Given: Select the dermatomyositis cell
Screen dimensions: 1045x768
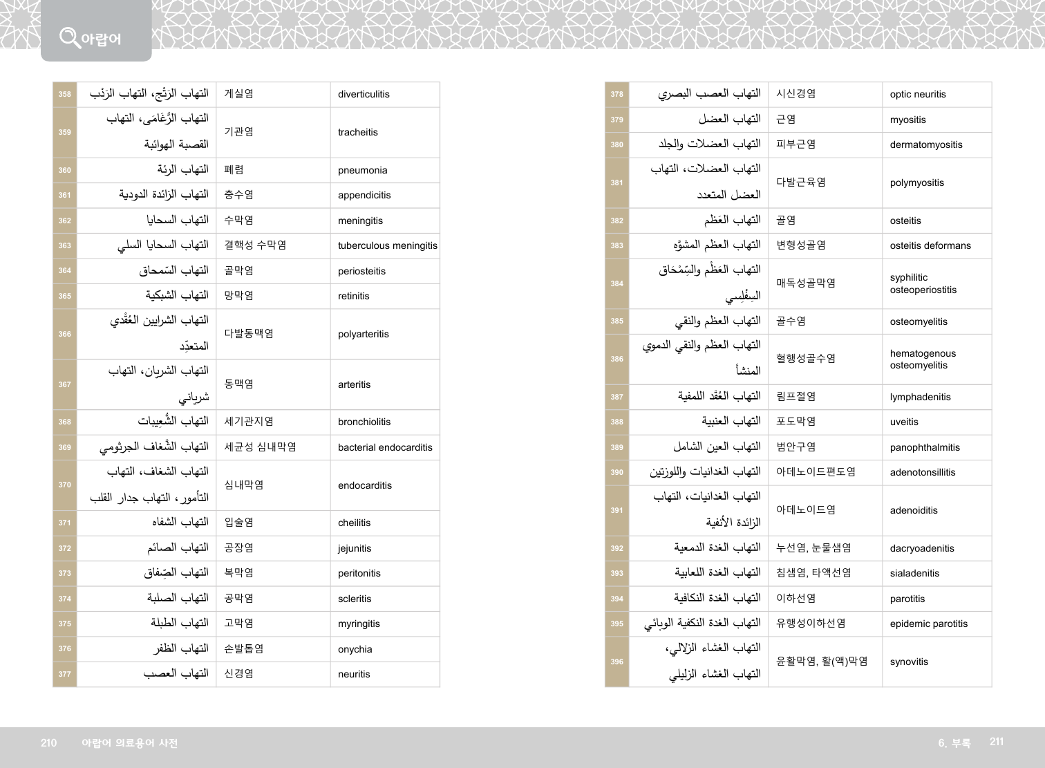Looking at the screenshot, I should click(926, 145).
